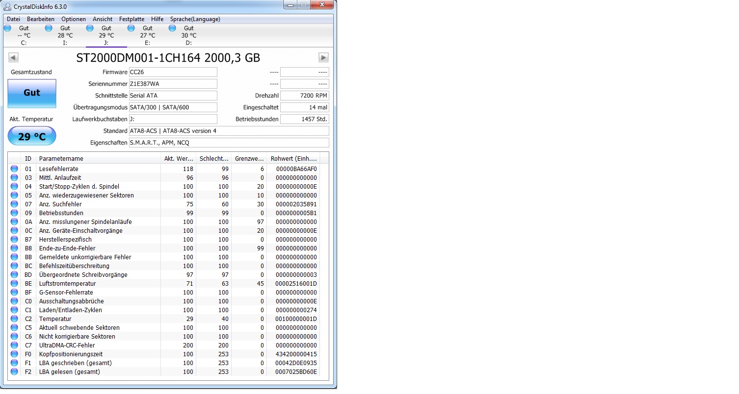Click status orb for Ende-zu-Ende-Fehler row
The image size is (739, 394).
[x=14, y=248]
